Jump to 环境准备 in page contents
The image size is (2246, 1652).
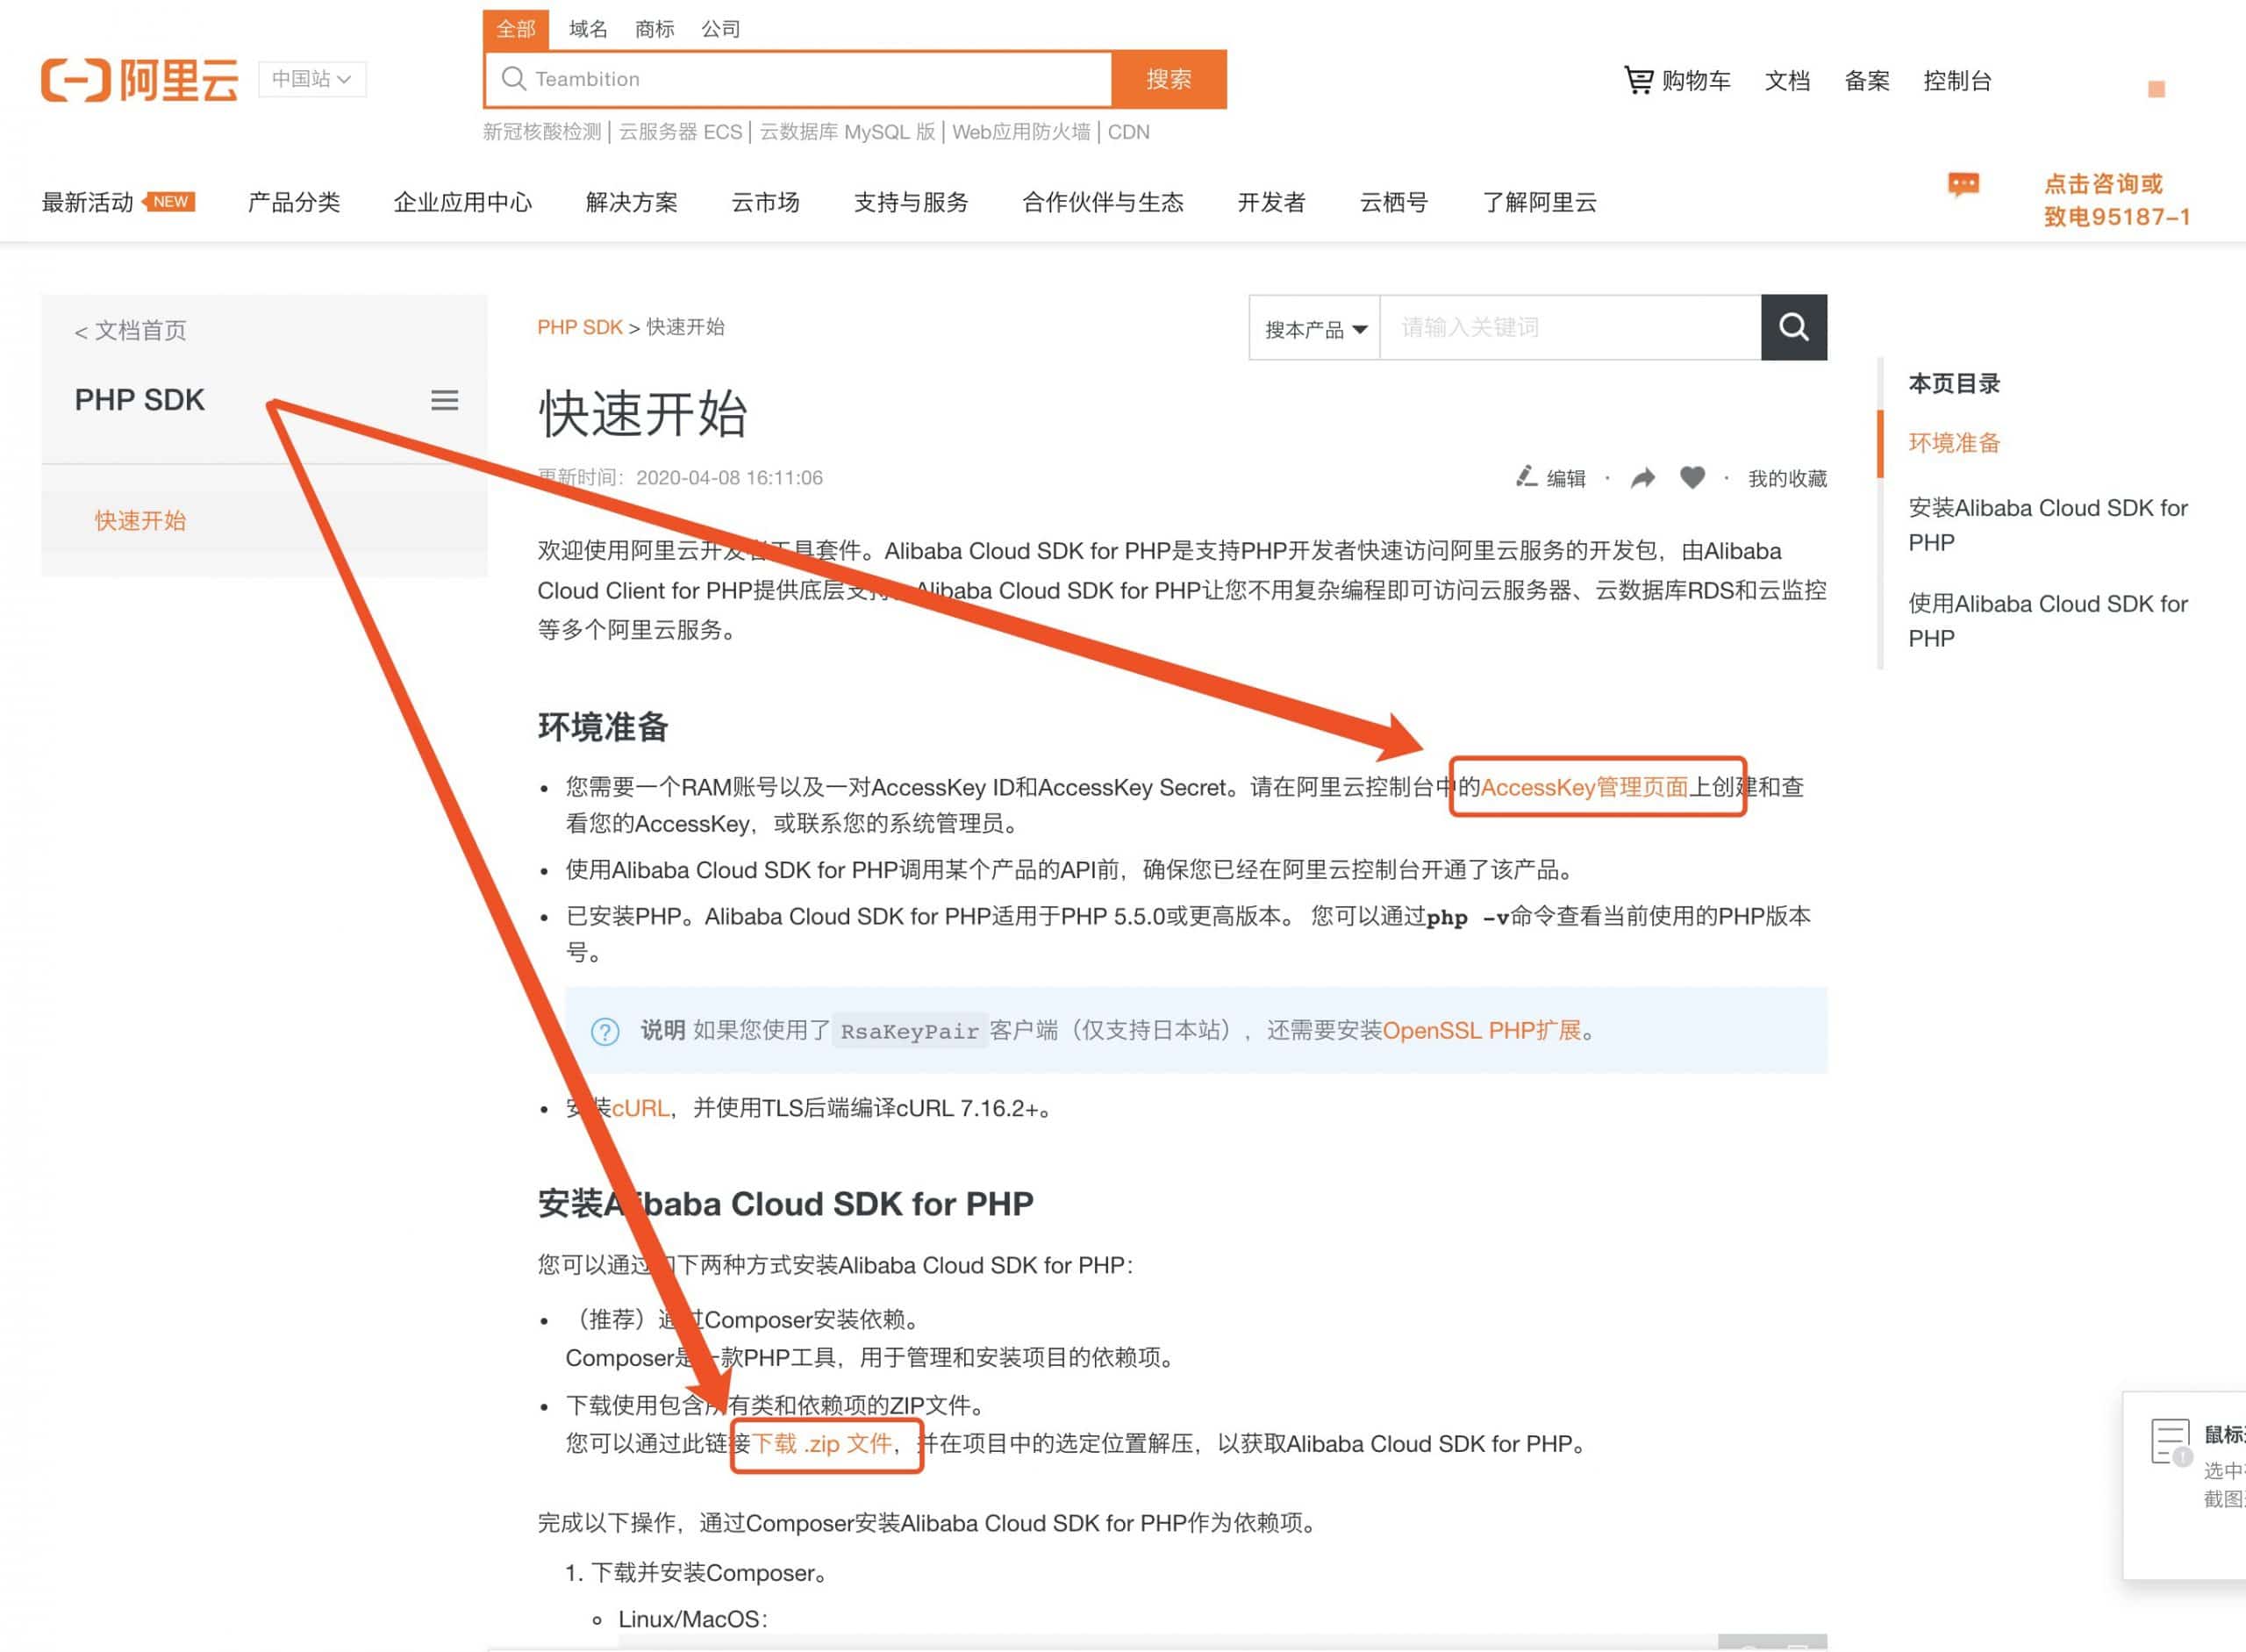tap(1953, 443)
